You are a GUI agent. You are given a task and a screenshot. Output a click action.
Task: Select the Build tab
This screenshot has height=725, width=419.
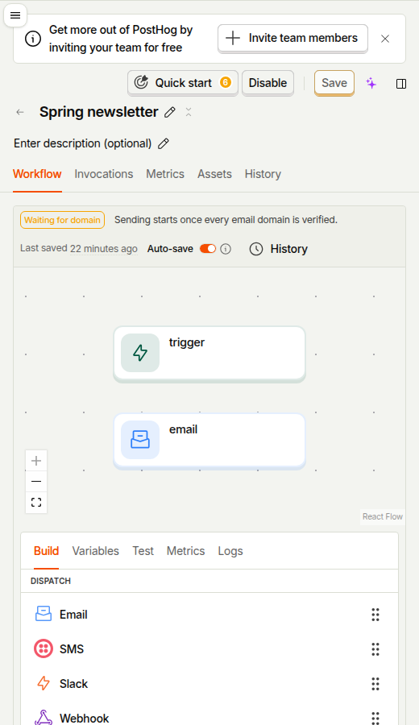pyautogui.click(x=46, y=551)
